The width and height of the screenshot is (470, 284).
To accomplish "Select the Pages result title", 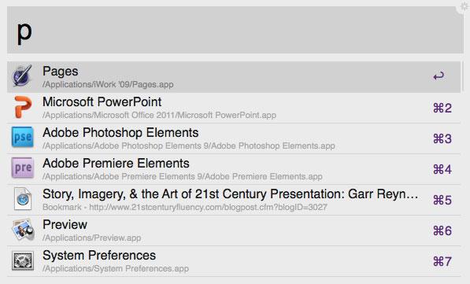I will (61, 72).
